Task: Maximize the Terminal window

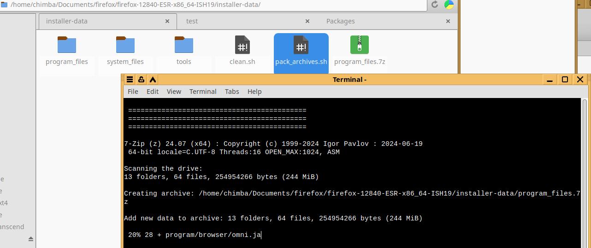Action: point(565,80)
